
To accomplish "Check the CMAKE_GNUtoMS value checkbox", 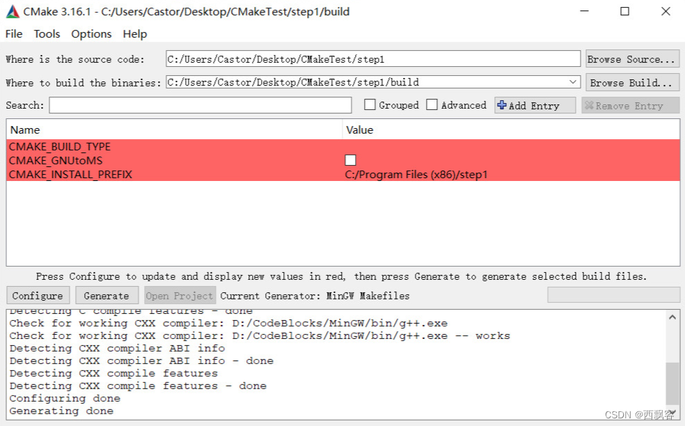I will 350,159.
